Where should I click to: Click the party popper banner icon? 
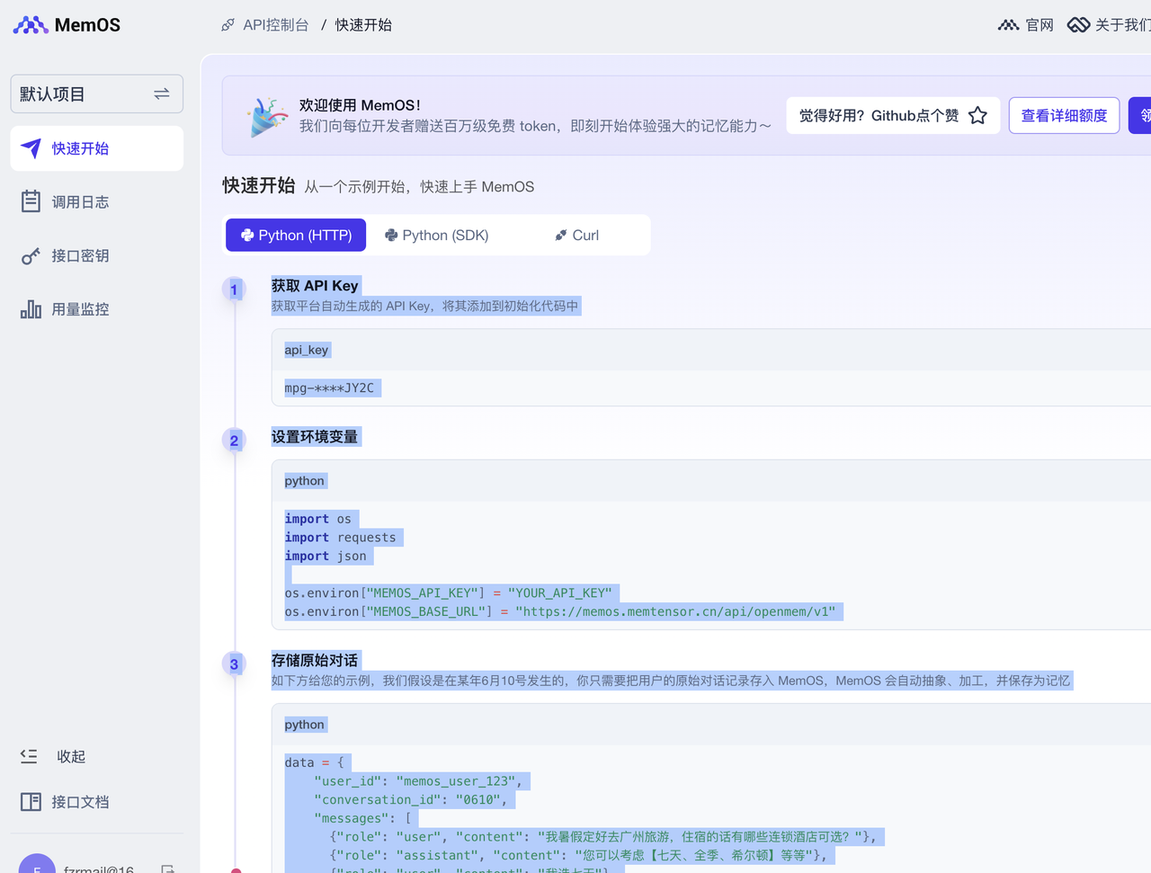[x=266, y=117]
